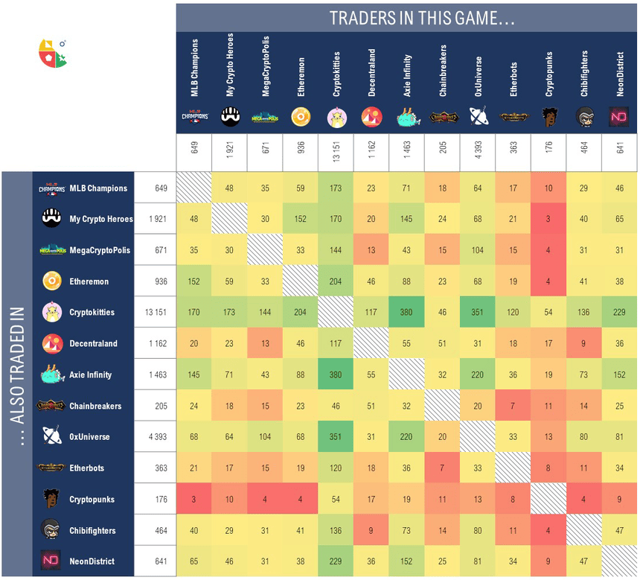Click the 0xUniverse row total 4 393
This screenshot has height=580, width=640.
coord(157,436)
